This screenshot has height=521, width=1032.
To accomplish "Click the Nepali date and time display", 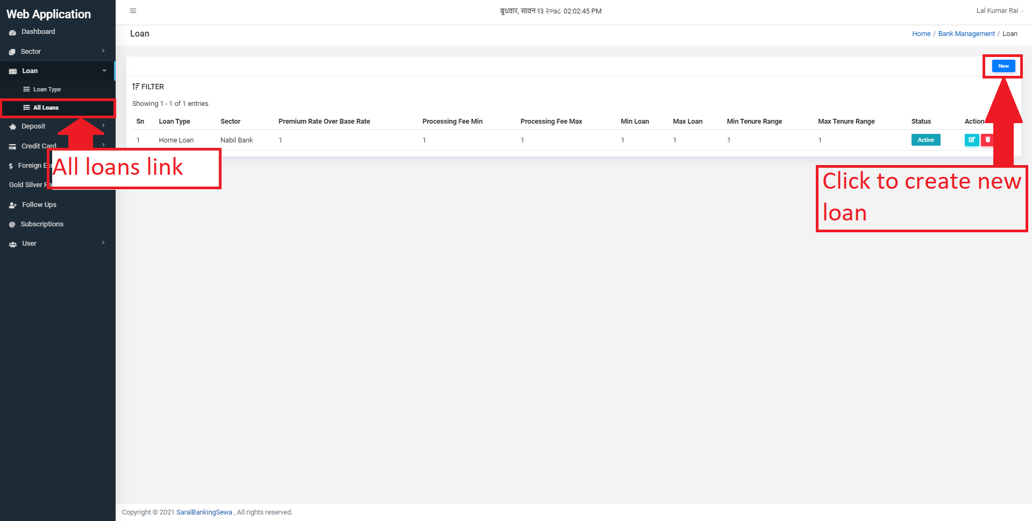I will pos(551,11).
